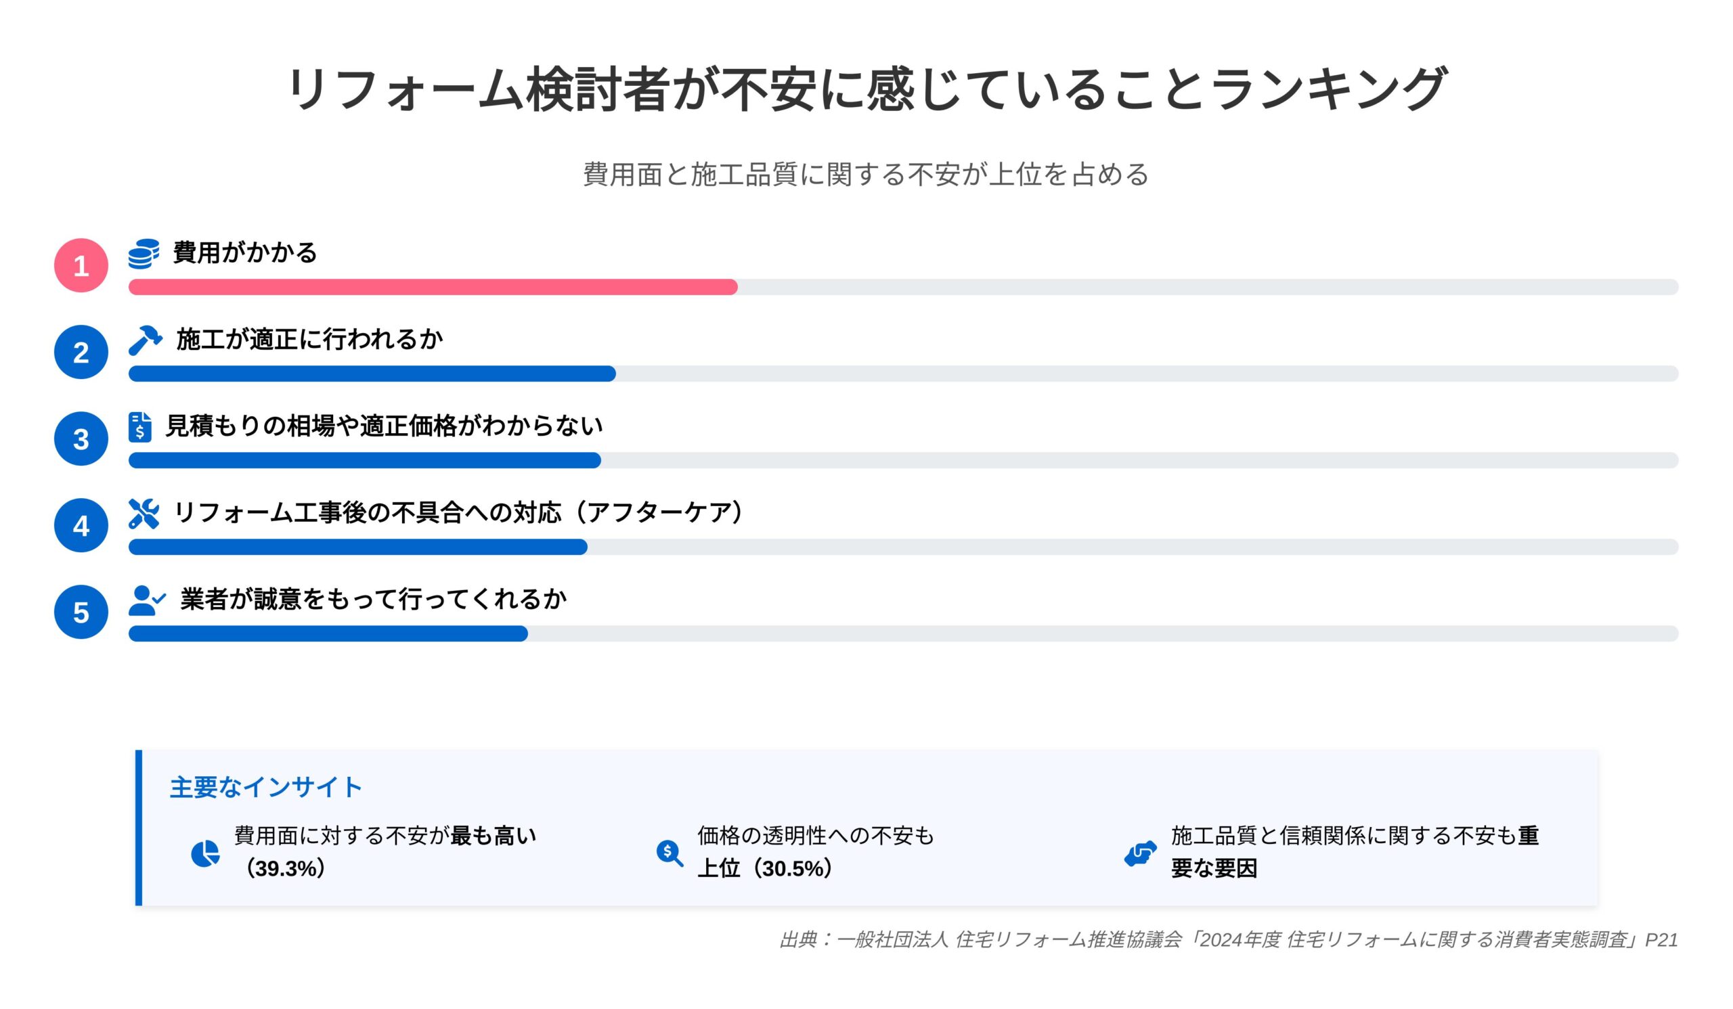This screenshot has width=1733, height=1009.
Task: Click the crossed tools icon for アフターケア
Action: click(x=144, y=514)
